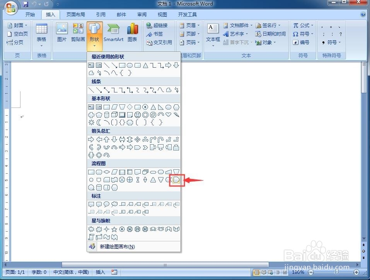Screen dimensions: 370x280
Task: Choose the quad arrow in block arrows
Action: tap(138, 139)
